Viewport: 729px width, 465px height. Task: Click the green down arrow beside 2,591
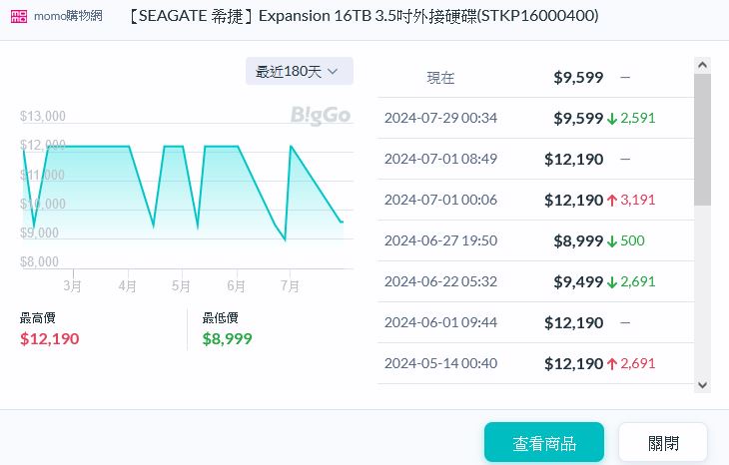tap(611, 118)
